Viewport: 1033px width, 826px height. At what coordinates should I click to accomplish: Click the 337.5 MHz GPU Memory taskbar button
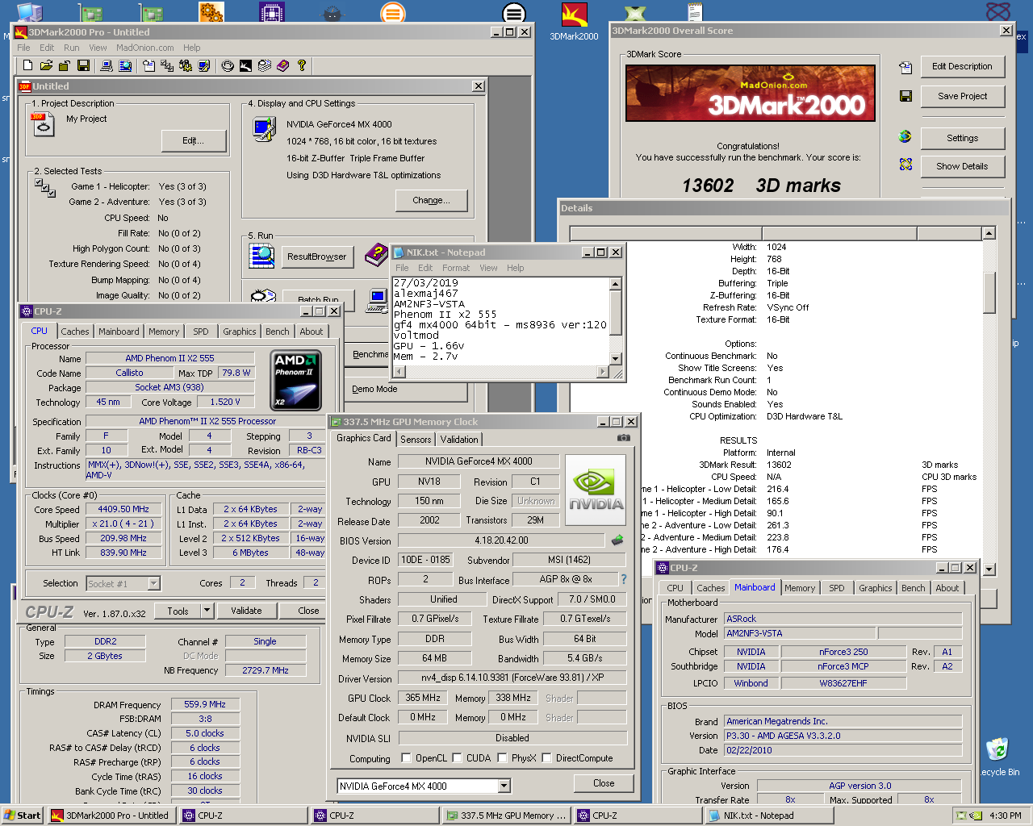click(507, 816)
